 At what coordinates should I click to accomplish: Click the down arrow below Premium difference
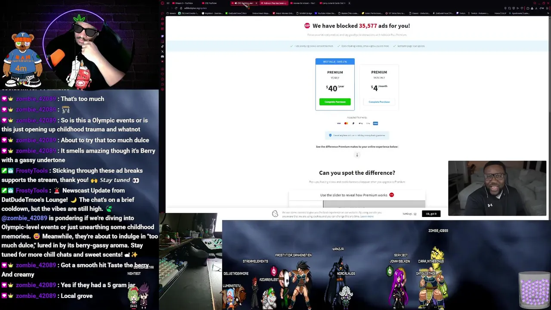(x=357, y=155)
